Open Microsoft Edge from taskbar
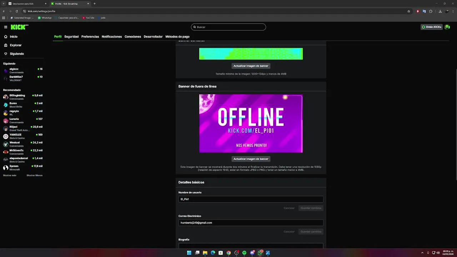The height and width of the screenshot is (257, 457). [x=213, y=253]
